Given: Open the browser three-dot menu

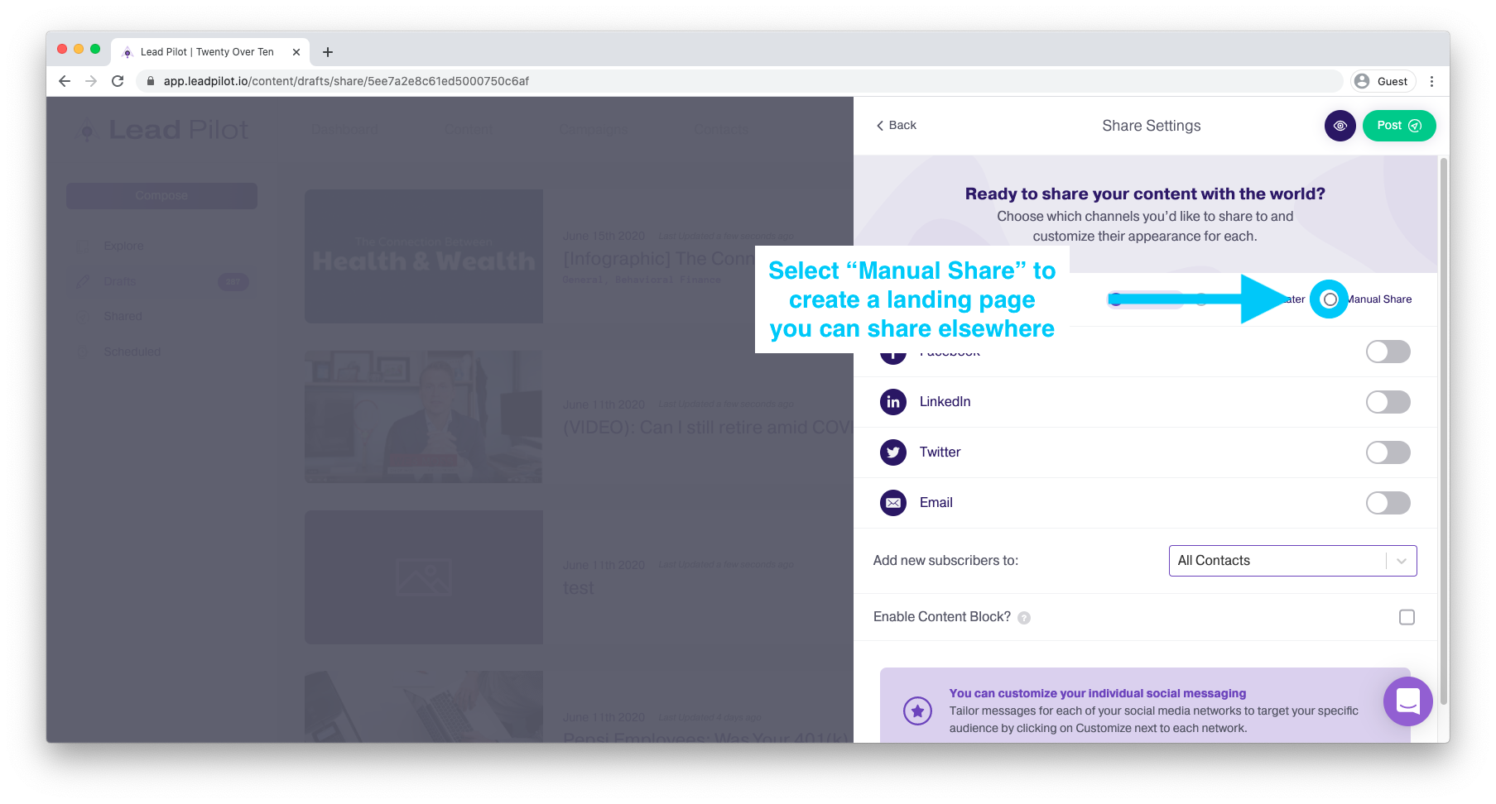Looking at the screenshot, I should point(1431,81).
